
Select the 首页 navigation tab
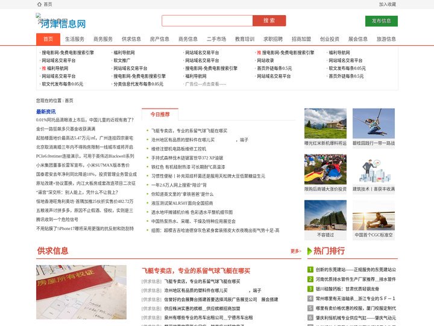click(48, 39)
